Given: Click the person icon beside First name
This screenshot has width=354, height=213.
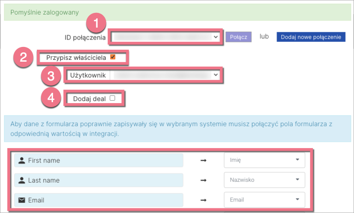Looking at the screenshot, I should tap(22, 161).
